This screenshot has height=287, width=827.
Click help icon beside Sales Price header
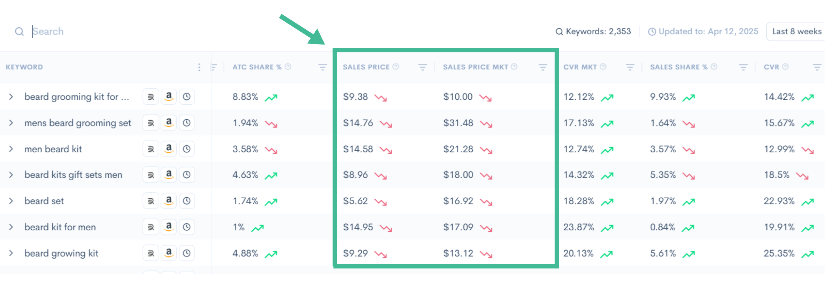[396, 67]
